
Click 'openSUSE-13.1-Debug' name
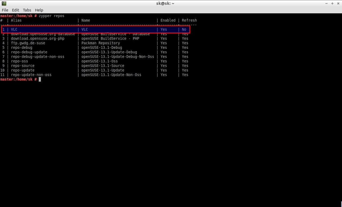[x=102, y=47]
